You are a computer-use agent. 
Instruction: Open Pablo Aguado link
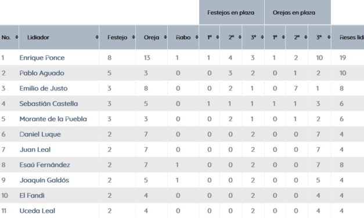[42, 73]
